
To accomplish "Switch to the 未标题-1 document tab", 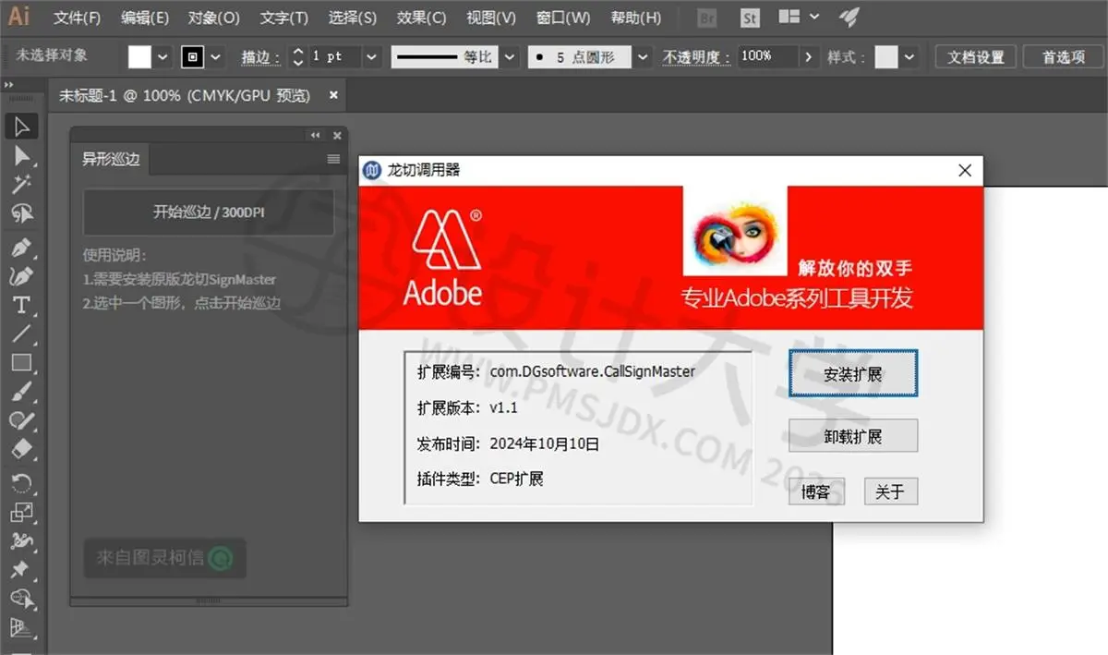I will click(x=185, y=95).
